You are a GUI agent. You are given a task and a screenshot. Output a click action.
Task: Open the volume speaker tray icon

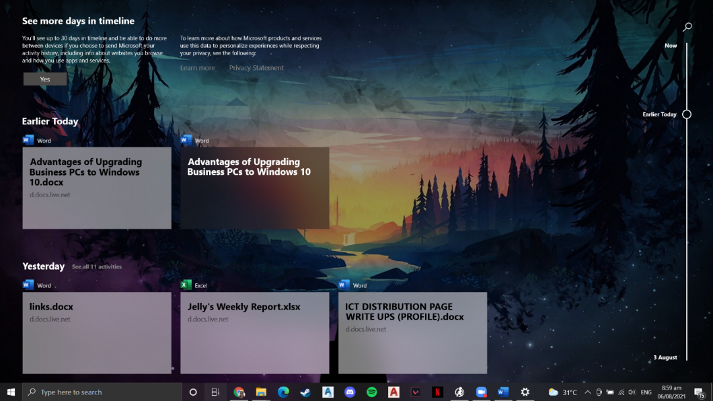click(x=632, y=392)
